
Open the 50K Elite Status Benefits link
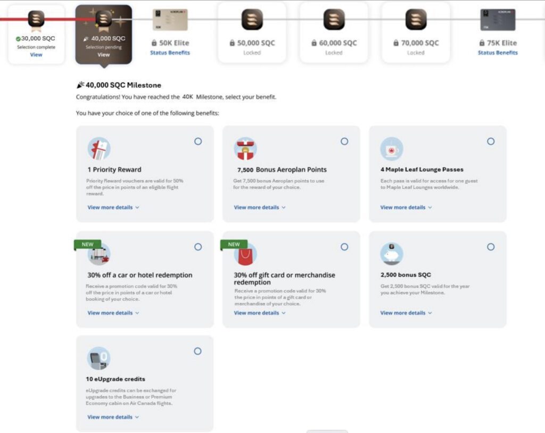(x=170, y=53)
